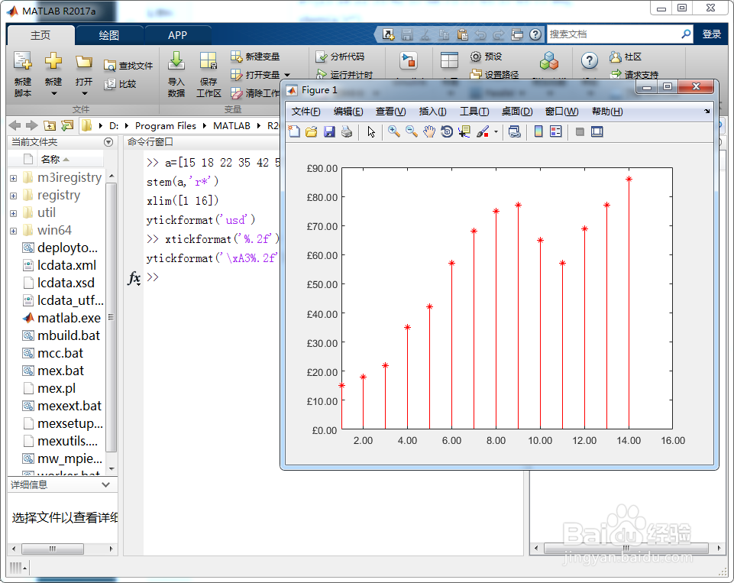Open the 新建 dropdown button

coord(53,74)
